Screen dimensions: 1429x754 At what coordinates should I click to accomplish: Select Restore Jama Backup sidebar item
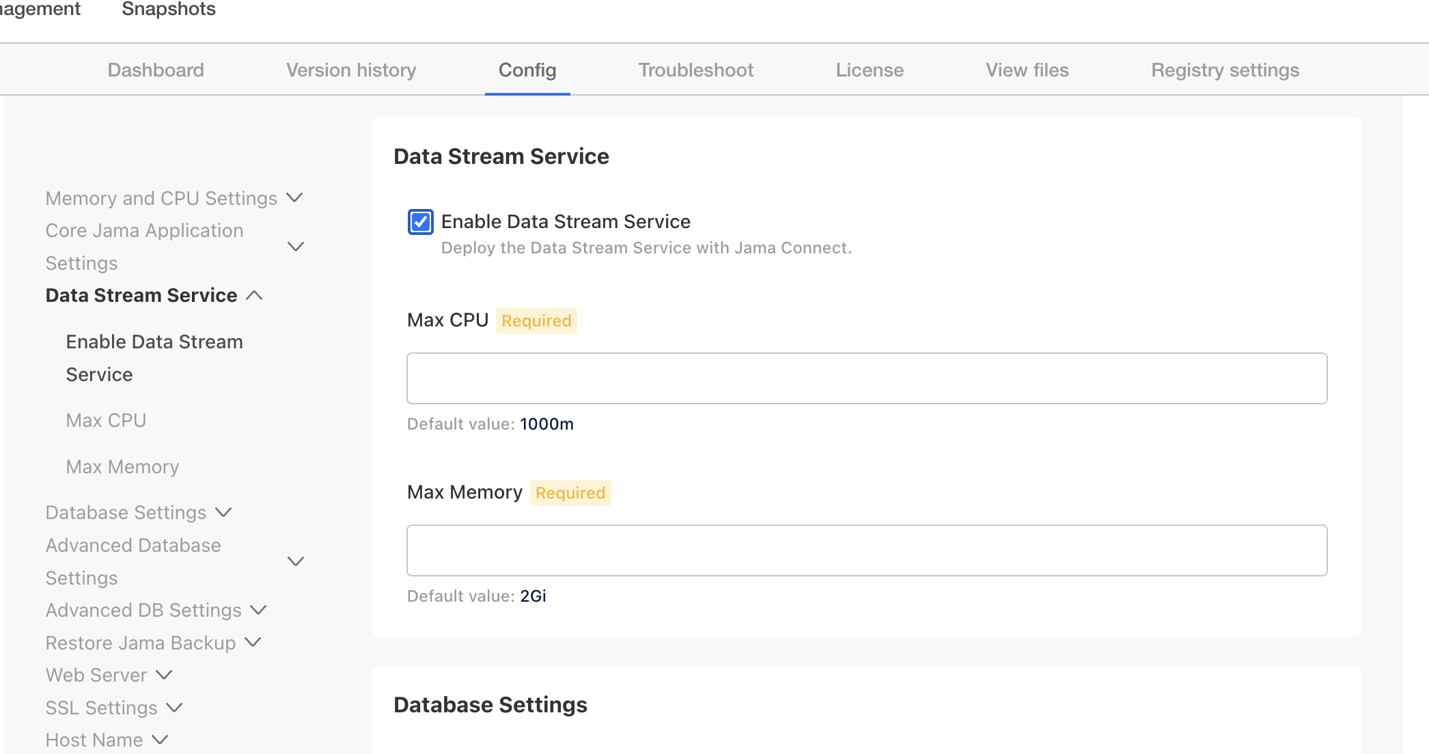point(141,643)
